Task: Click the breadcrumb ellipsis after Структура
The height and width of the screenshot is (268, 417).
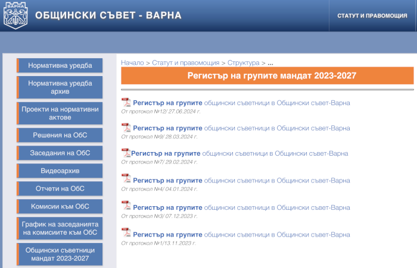Action: (x=270, y=64)
